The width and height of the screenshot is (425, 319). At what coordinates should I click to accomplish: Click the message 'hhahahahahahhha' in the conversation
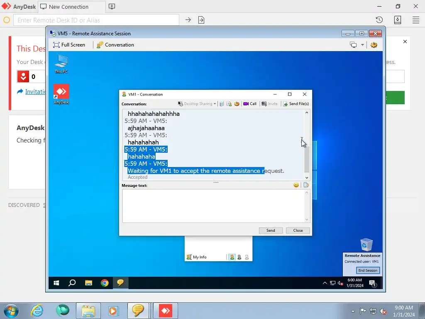point(154,114)
